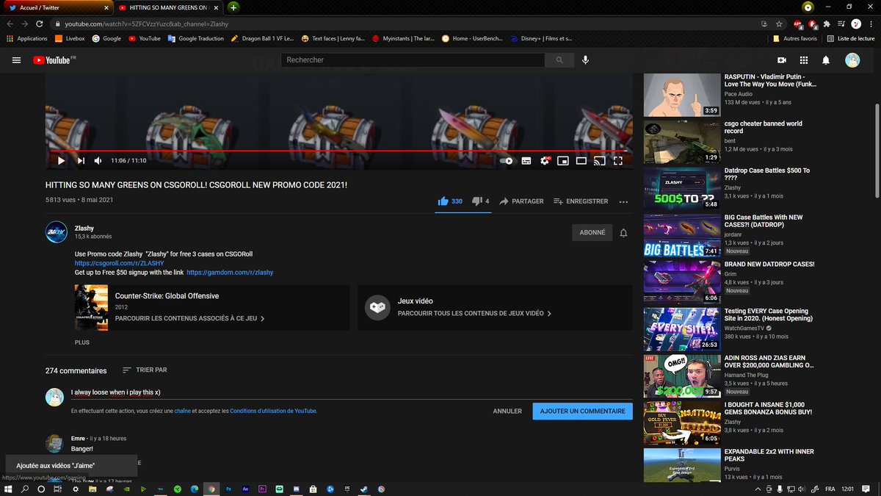Open the extensions puzzle piece menu

(x=827, y=24)
